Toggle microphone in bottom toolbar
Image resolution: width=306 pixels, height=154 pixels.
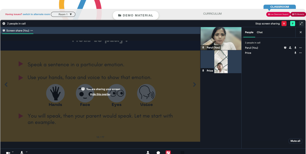(x=22, y=152)
